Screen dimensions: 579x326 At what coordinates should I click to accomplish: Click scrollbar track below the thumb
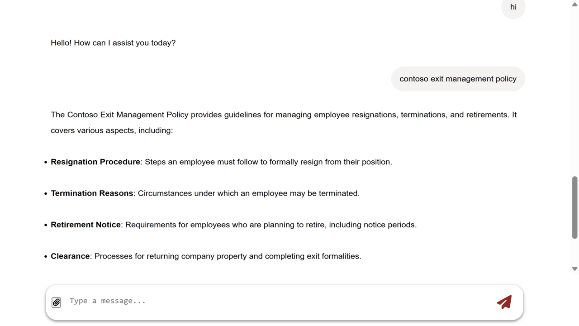574,252
